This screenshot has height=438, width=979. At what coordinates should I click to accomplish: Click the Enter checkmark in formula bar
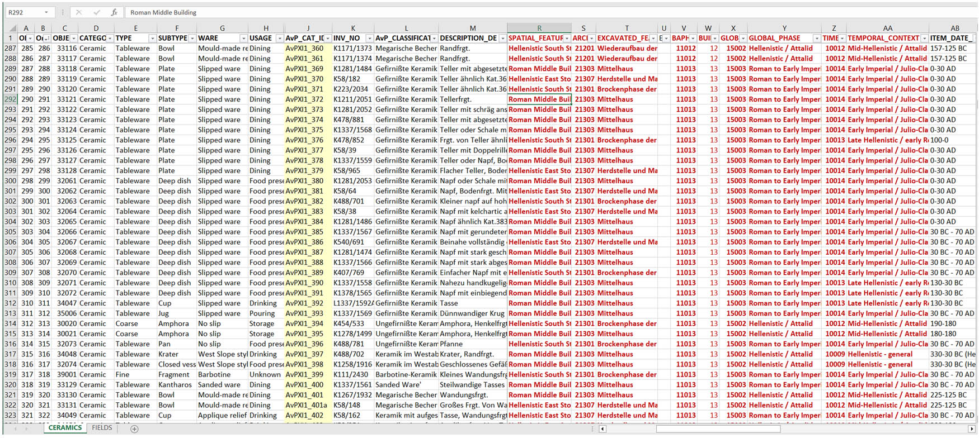pyautogui.click(x=96, y=12)
